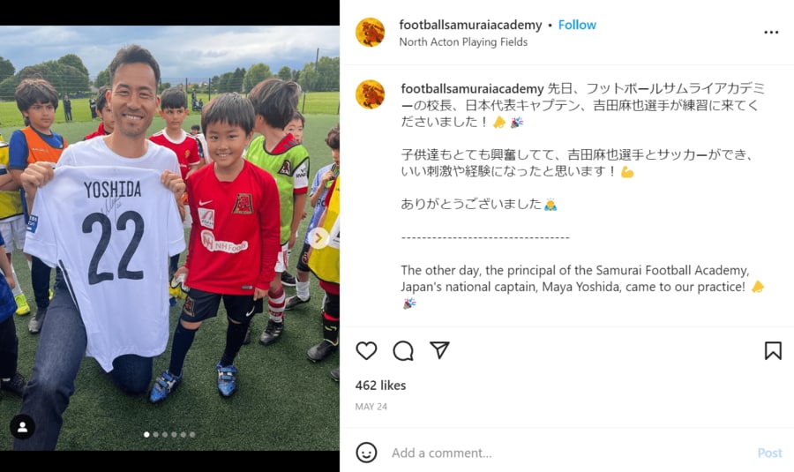794x472 pixels.
Task: Open footballsamuraiacademy username in header
Action: [470, 25]
